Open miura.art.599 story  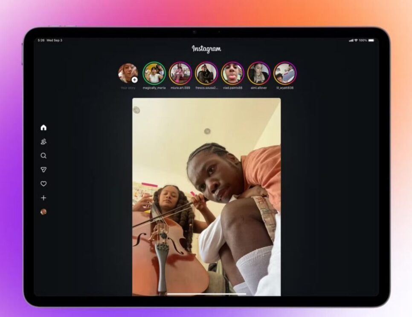pyautogui.click(x=180, y=73)
